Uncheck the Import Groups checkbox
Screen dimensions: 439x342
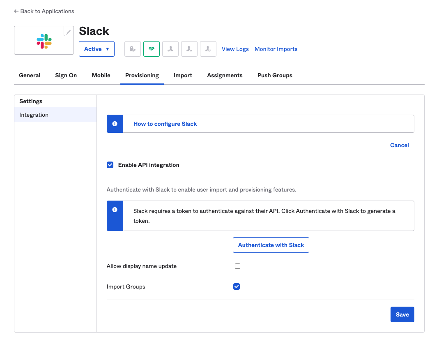coord(237,287)
